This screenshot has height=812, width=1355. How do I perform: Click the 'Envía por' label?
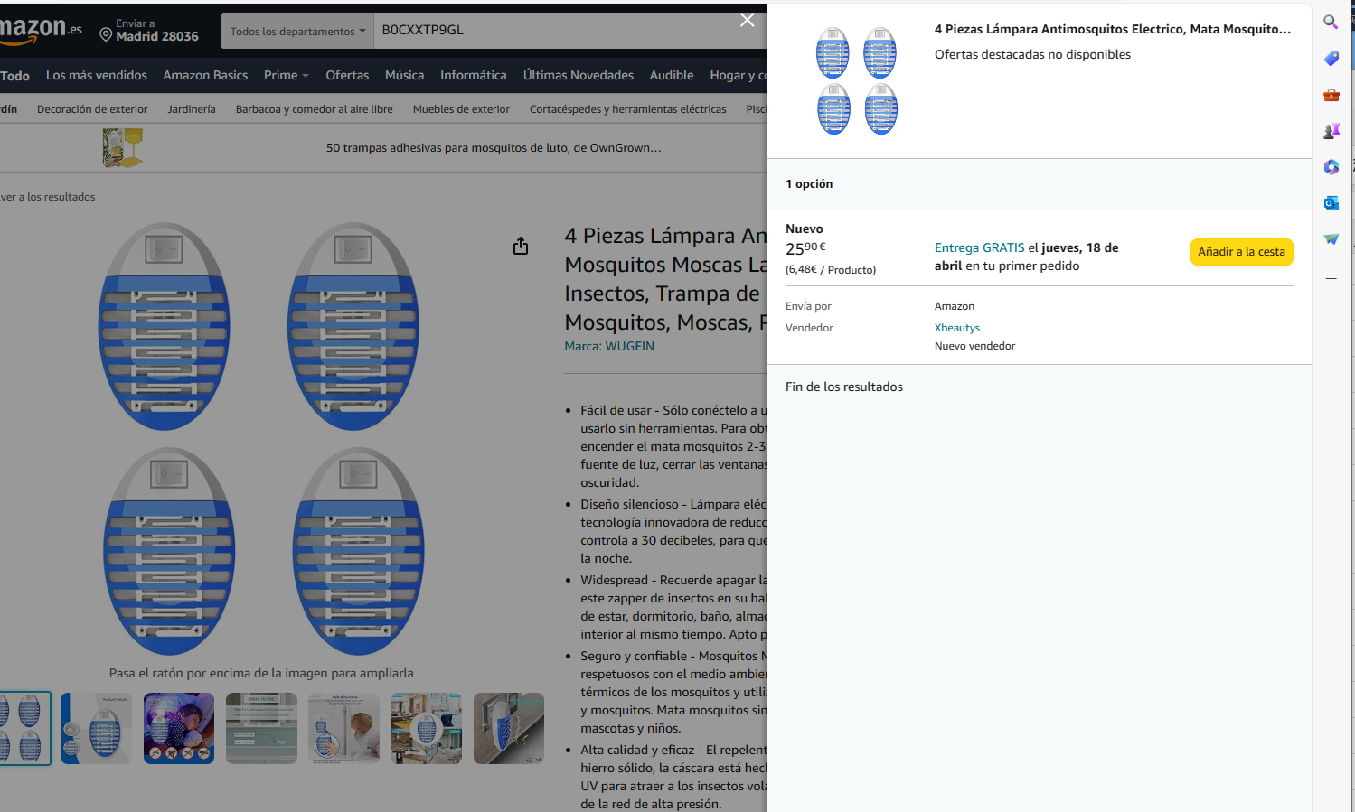pos(808,306)
